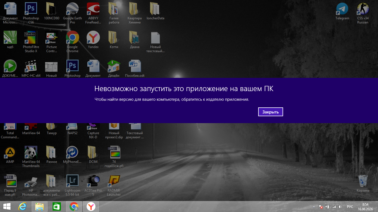
Task: Select the loncherData folder
Action: coord(156,11)
